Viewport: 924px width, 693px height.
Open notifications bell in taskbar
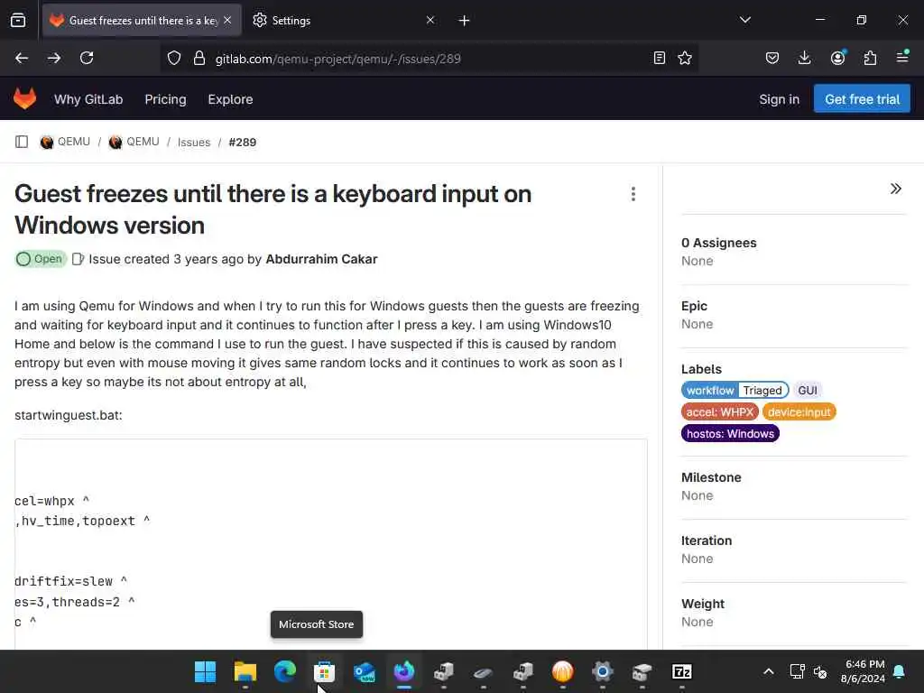(x=900, y=671)
